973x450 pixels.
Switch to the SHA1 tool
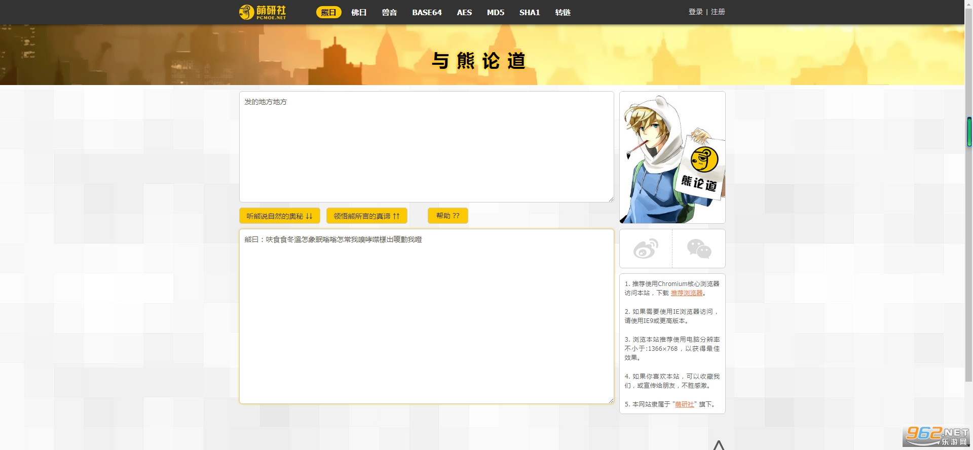[x=530, y=12]
